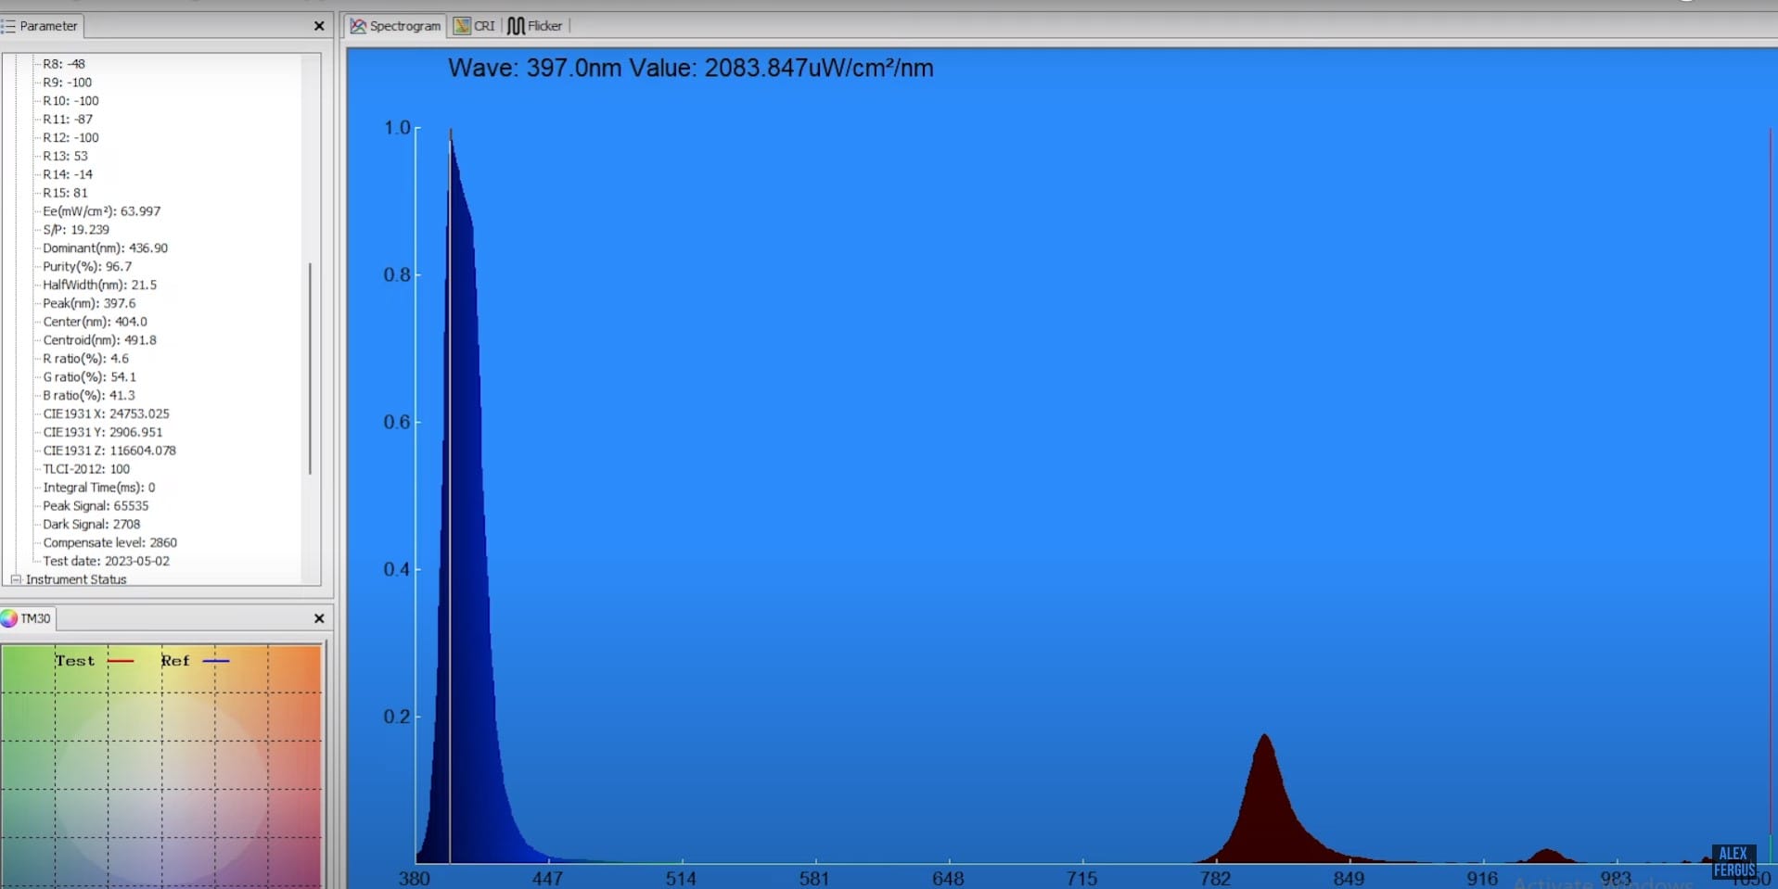Click the 0.2 intensity axis label
Screen dimensions: 1778x889
[397, 717]
